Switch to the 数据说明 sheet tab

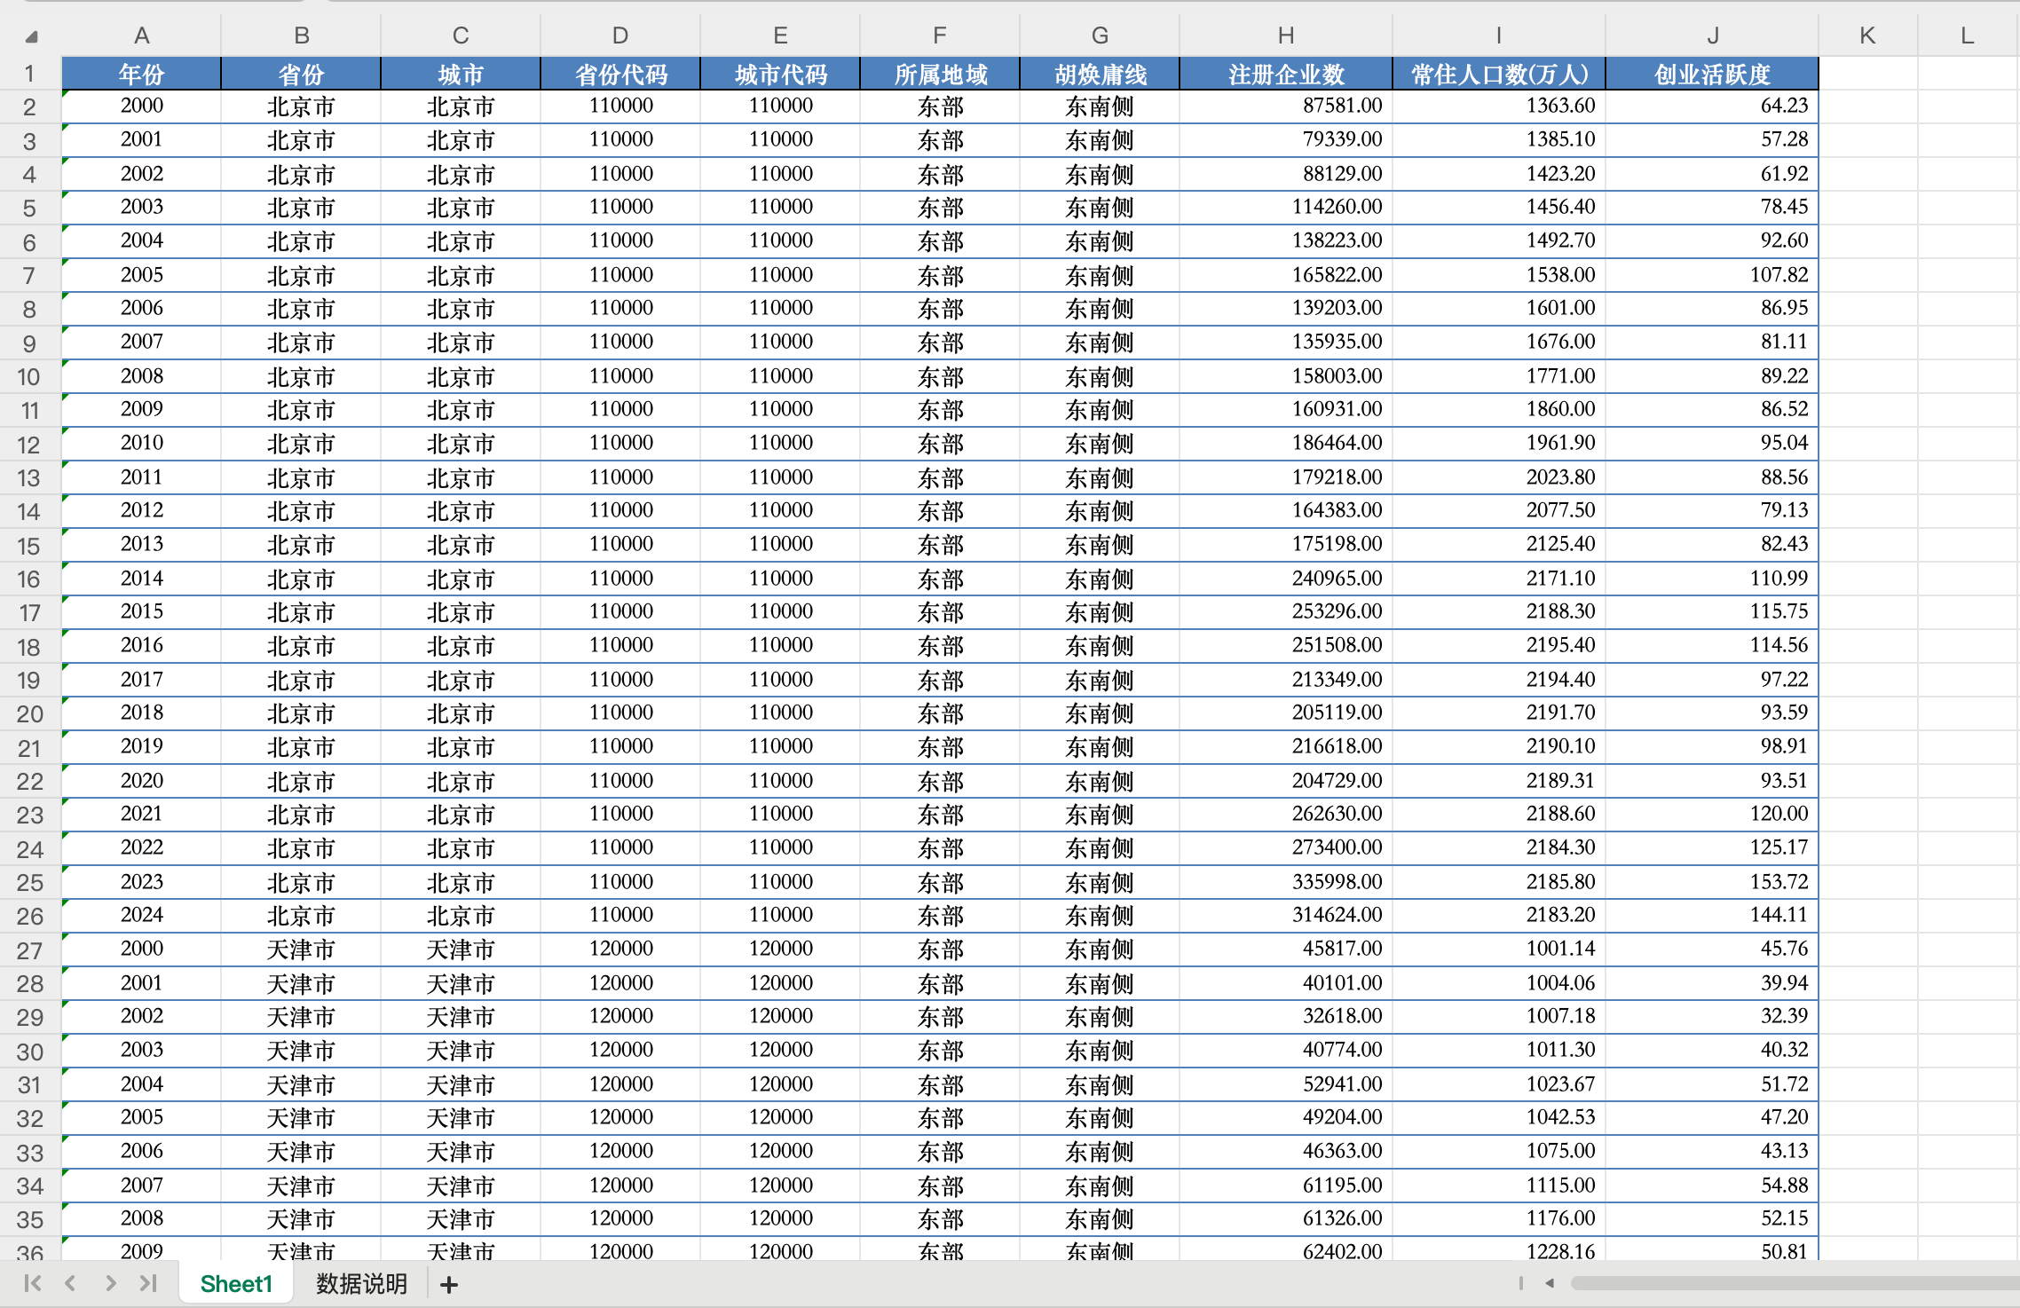tap(361, 1284)
